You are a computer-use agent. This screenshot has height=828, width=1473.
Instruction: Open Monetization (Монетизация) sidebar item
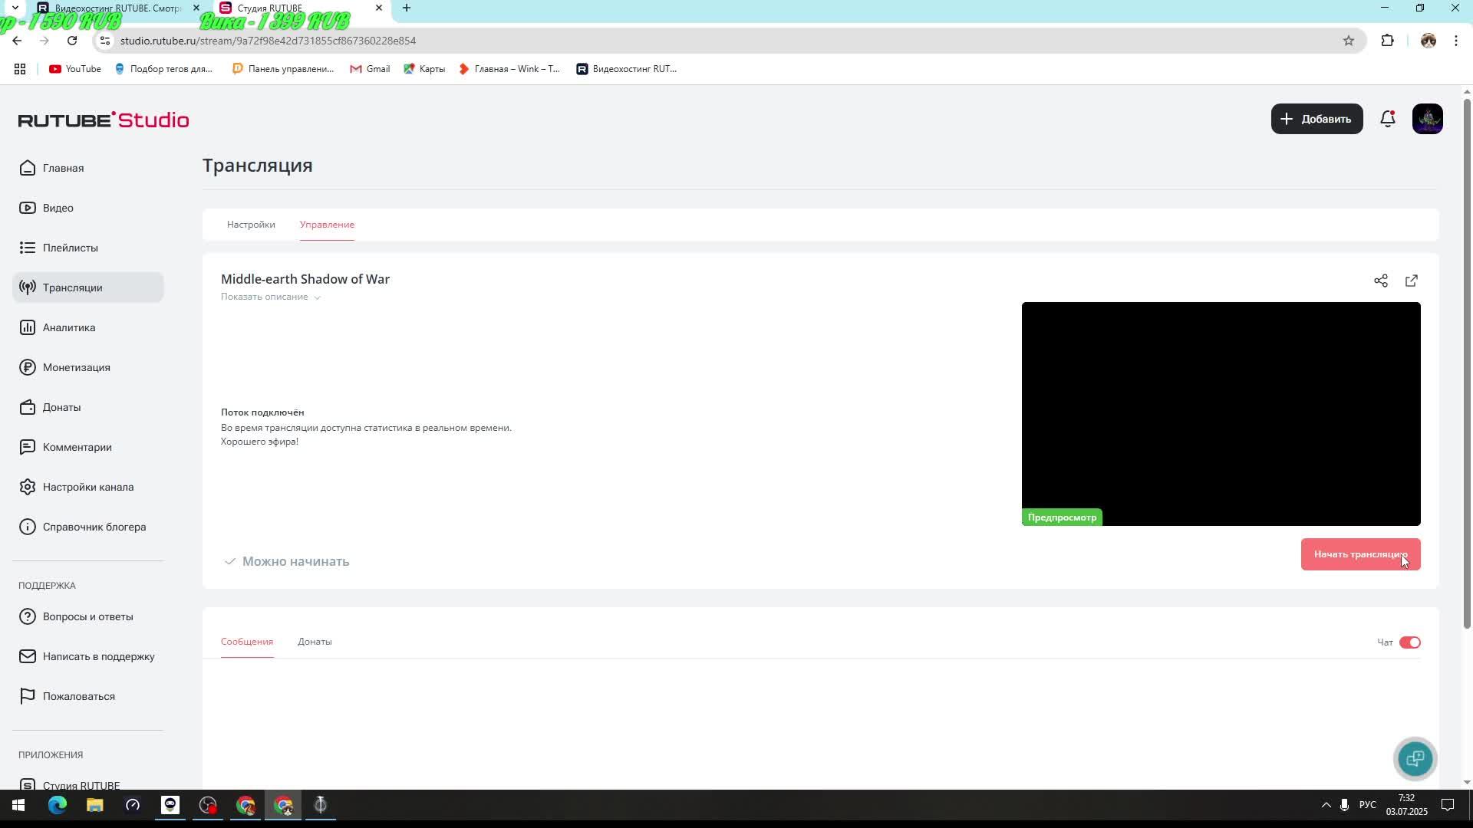pyautogui.click(x=76, y=367)
